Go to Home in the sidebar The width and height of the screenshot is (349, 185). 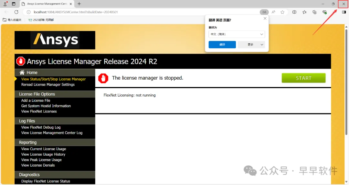pyautogui.click(x=32, y=73)
